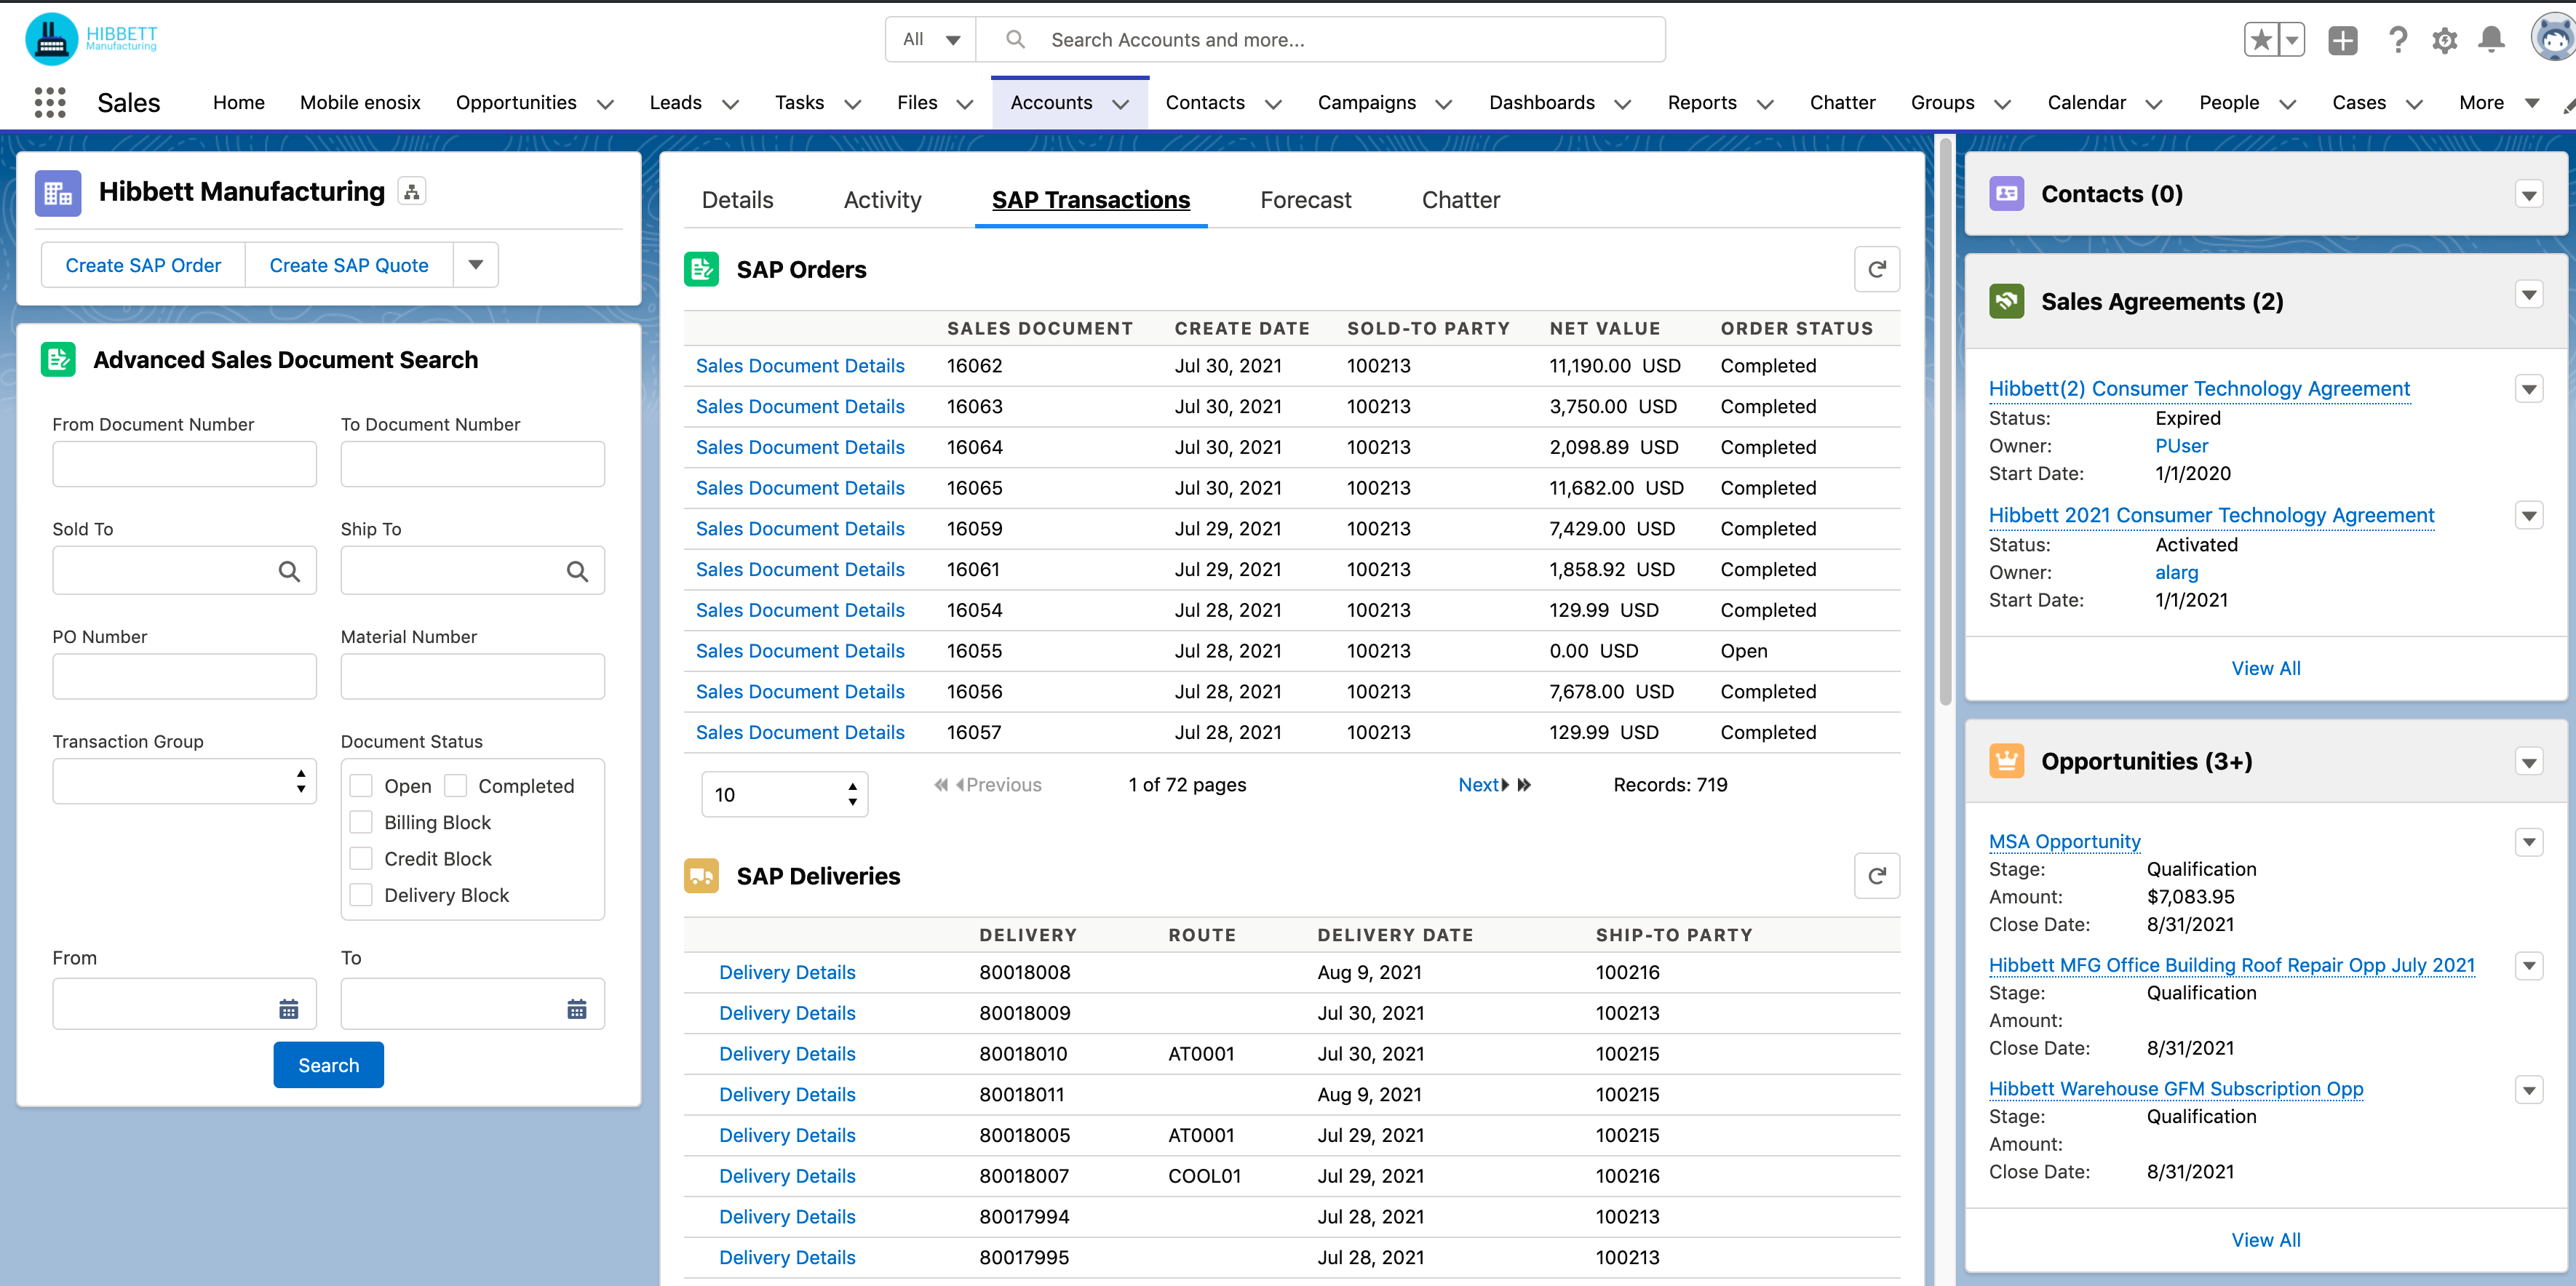Viewport: 2576px width, 1286px height.
Task: Check the Billing Block checkbox
Action: point(361,821)
